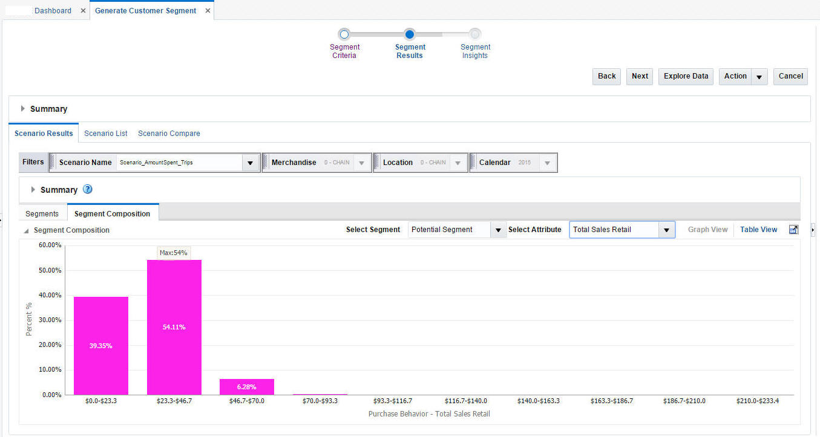Close the Generate Customer Segment tab
The image size is (820, 437).
[208, 11]
